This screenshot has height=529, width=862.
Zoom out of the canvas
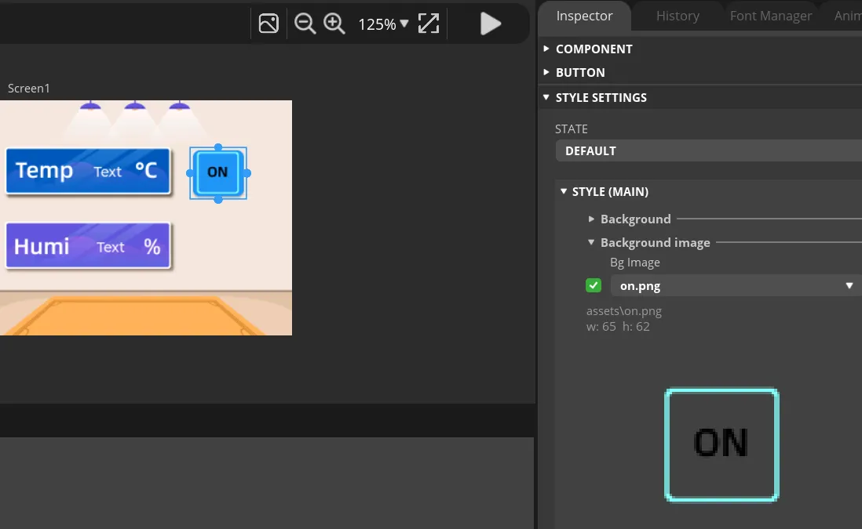[x=305, y=24]
